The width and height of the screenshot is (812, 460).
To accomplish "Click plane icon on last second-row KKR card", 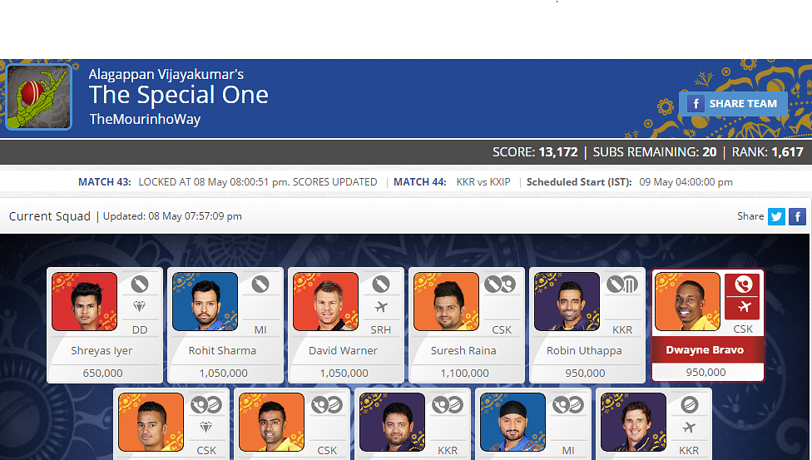I will click(689, 428).
